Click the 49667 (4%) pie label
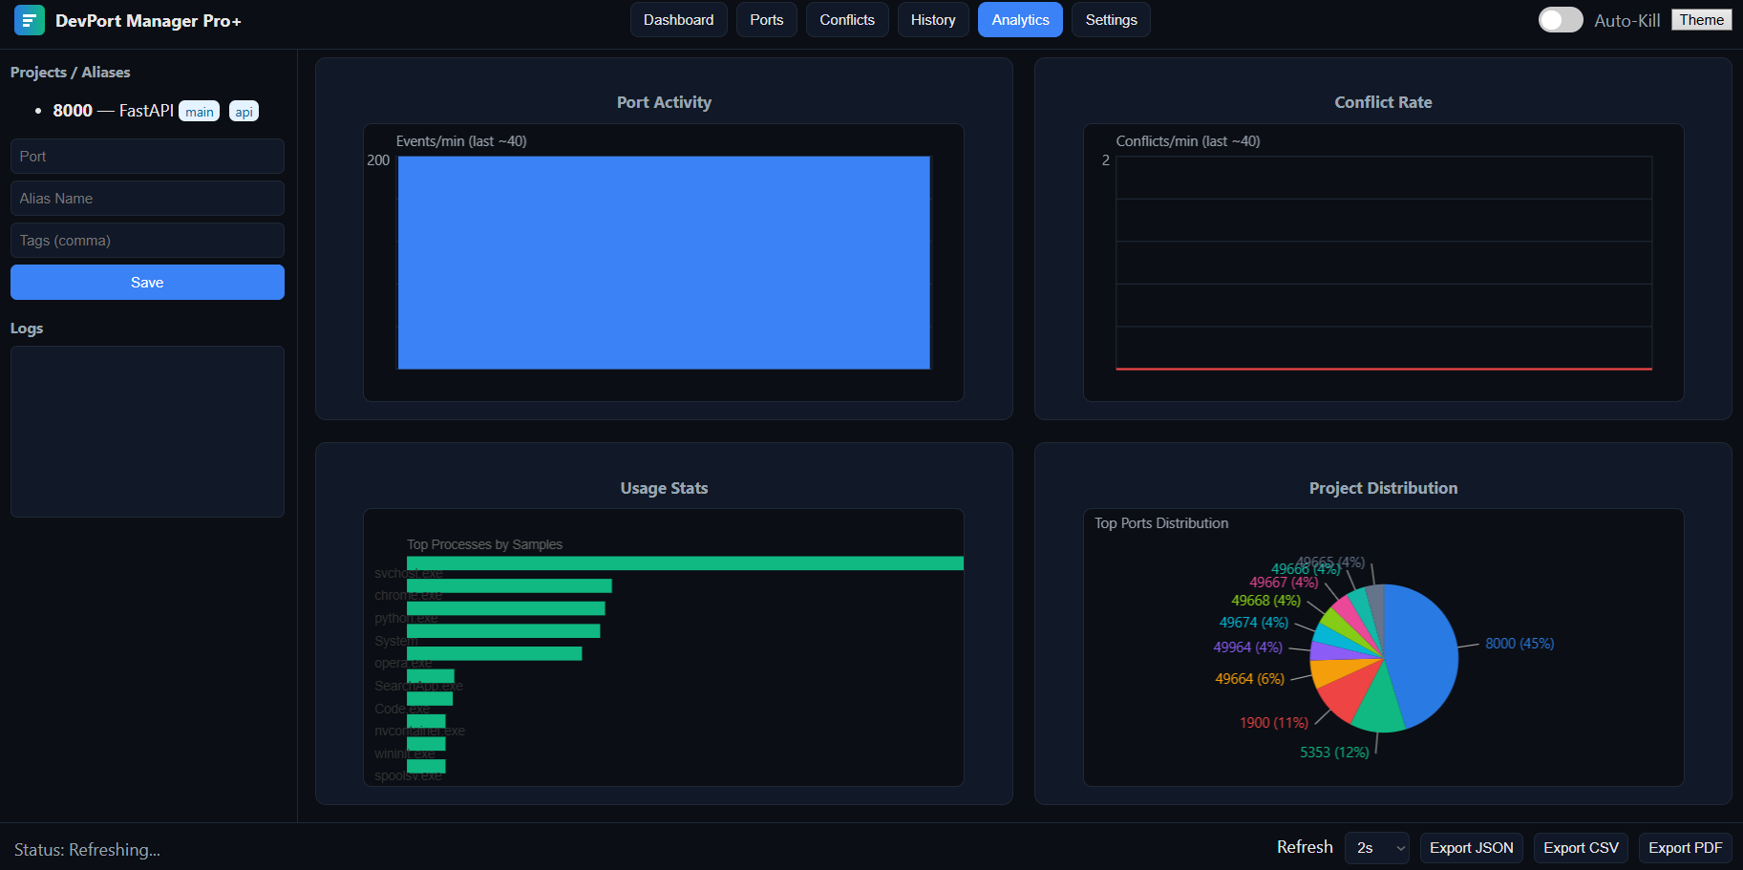1743x870 pixels. [1284, 583]
